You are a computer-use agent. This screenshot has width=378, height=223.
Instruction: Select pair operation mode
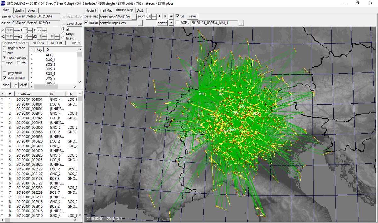click(4, 53)
